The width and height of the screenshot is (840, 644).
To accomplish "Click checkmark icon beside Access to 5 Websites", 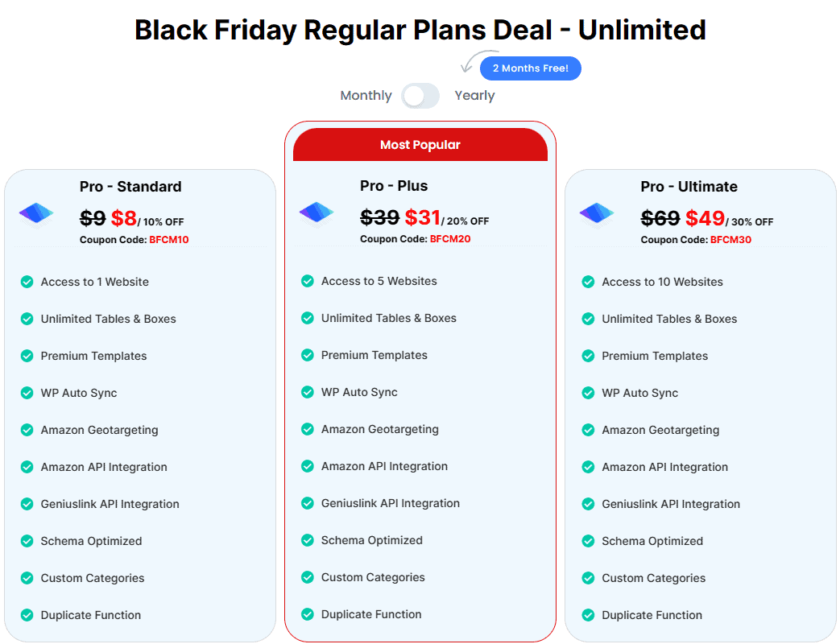I will point(308,281).
